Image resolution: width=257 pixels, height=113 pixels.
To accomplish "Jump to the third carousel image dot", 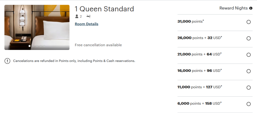I will pos(37,46).
